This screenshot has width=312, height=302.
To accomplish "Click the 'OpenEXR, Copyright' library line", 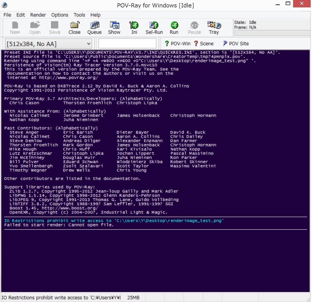I will tap(88, 212).
